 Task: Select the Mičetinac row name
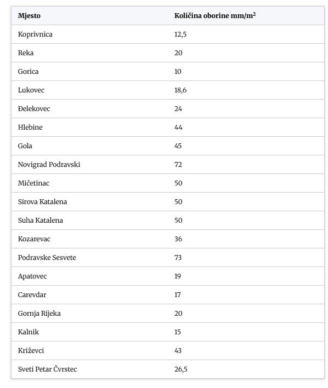coord(33,183)
